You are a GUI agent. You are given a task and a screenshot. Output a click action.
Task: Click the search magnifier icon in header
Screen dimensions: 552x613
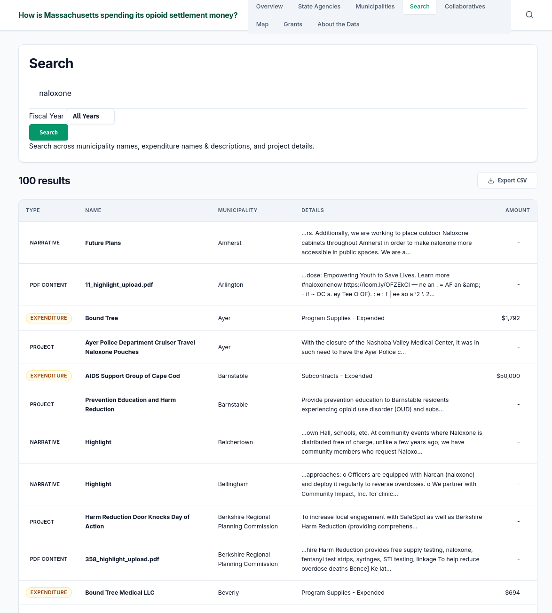529,15
